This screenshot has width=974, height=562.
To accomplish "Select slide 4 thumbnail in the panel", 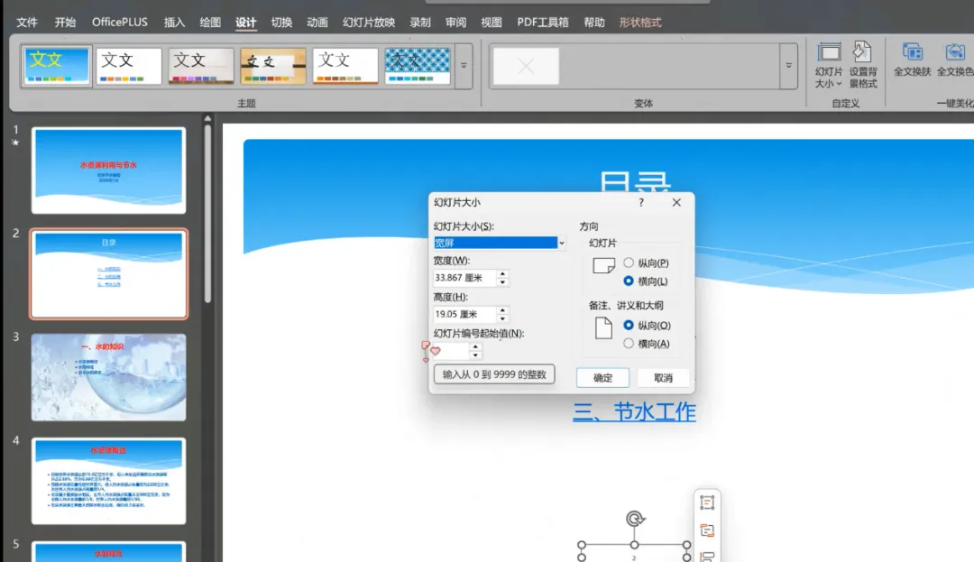I will (109, 481).
